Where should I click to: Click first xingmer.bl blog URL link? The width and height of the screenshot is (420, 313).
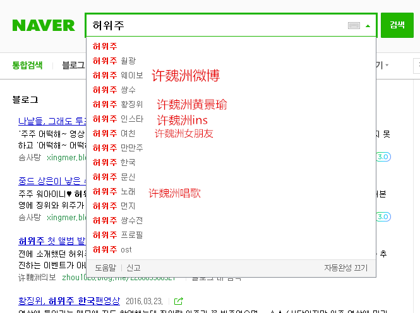[x=66, y=158]
